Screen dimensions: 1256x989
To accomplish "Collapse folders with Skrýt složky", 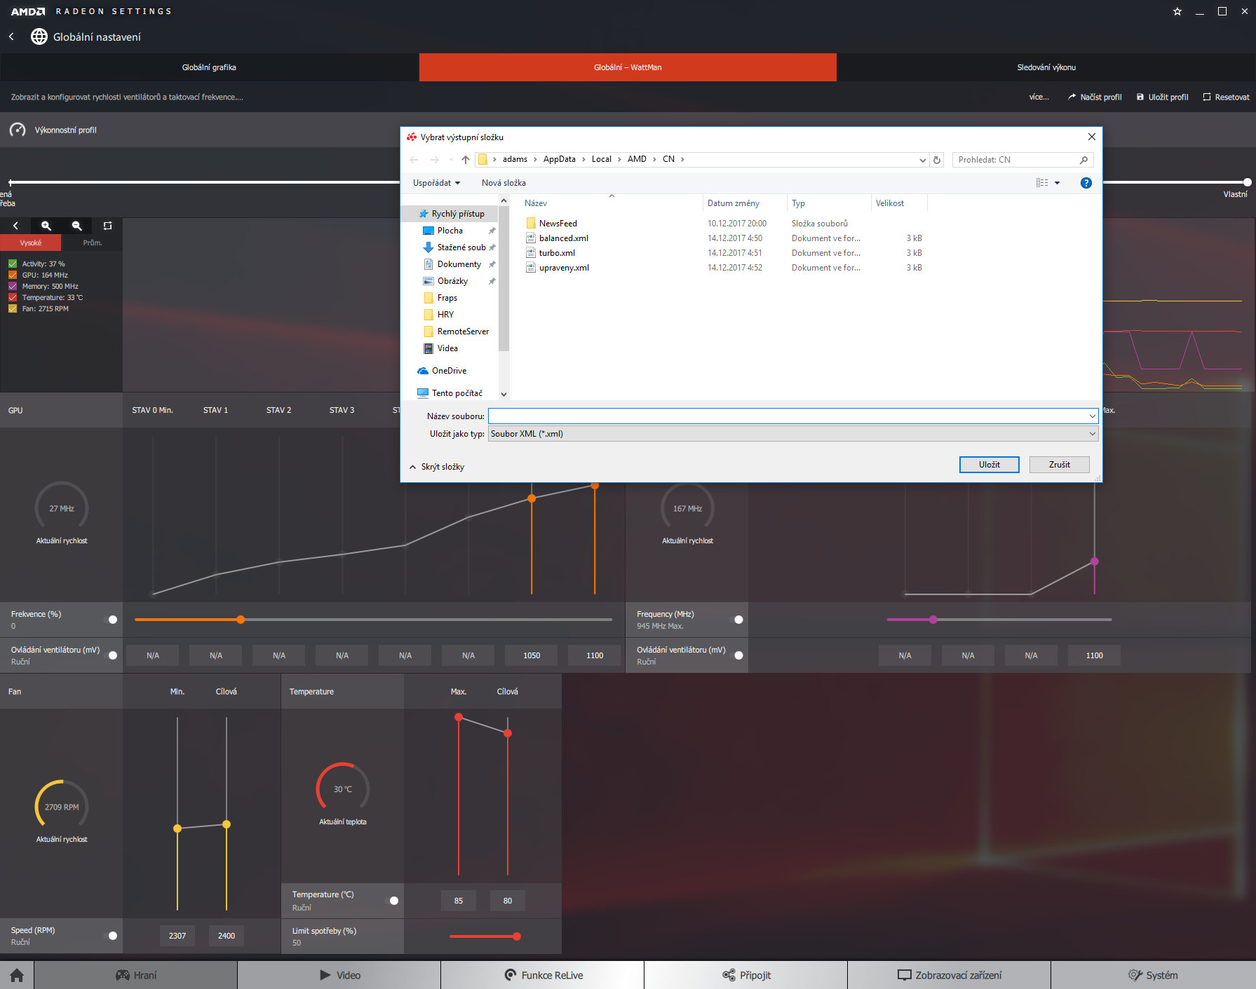I will [436, 467].
